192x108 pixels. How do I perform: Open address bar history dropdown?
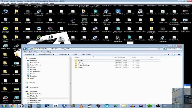[158, 49]
